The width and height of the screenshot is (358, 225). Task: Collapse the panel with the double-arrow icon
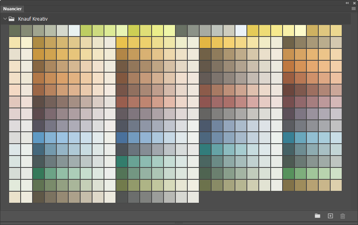click(x=347, y=3)
